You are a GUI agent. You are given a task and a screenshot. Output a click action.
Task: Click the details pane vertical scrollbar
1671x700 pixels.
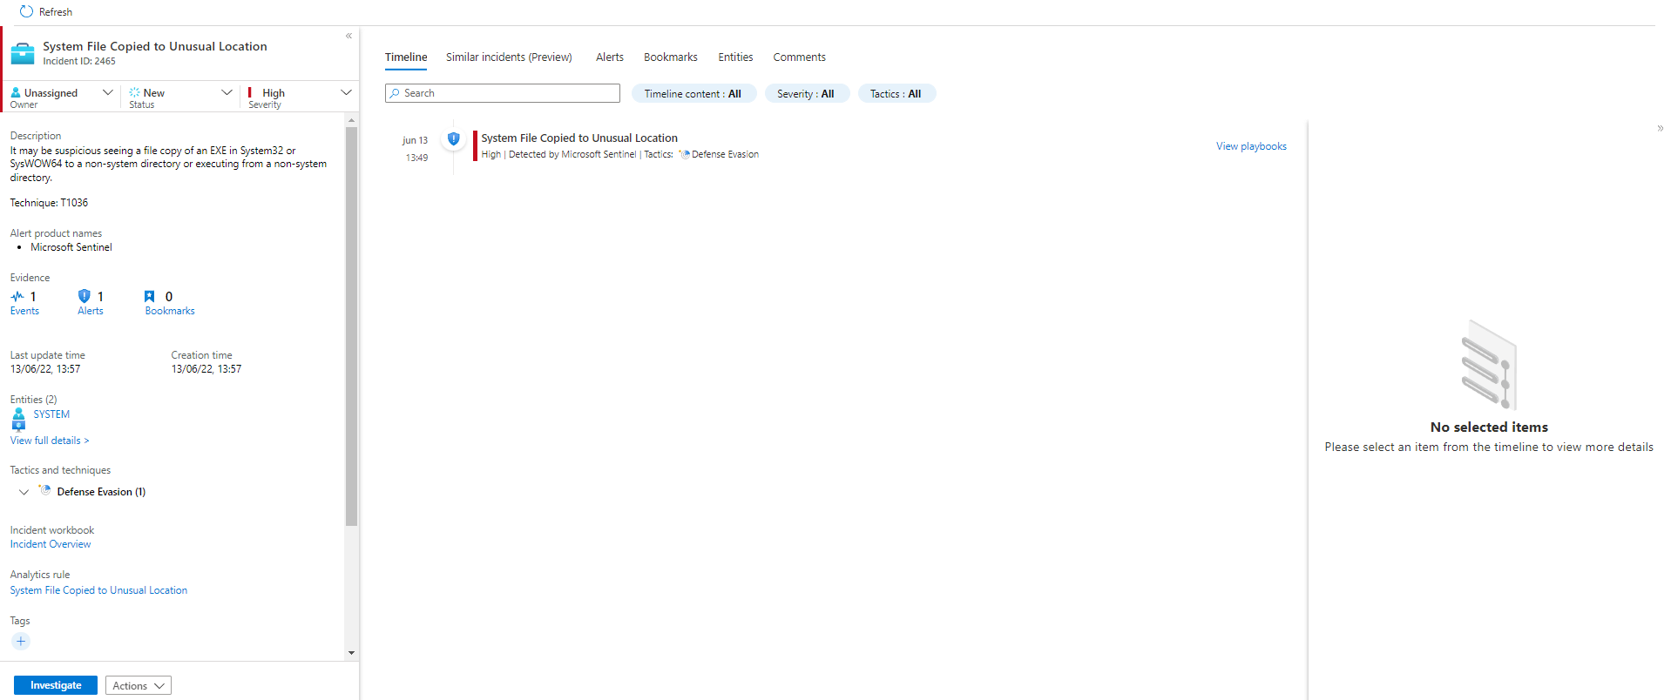[x=351, y=326]
